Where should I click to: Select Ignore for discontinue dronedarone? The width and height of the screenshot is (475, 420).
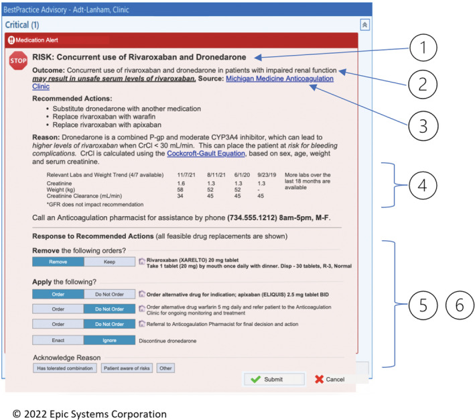tap(109, 340)
